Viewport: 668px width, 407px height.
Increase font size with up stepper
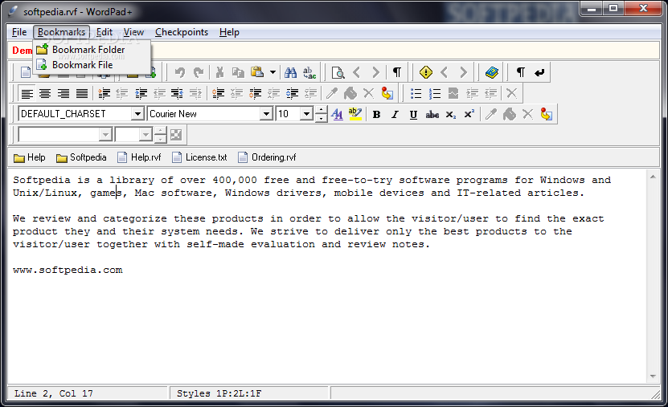click(321, 110)
